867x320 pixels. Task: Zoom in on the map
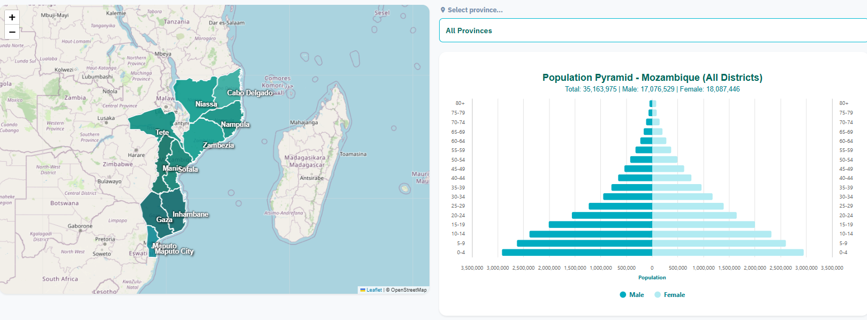(x=12, y=17)
